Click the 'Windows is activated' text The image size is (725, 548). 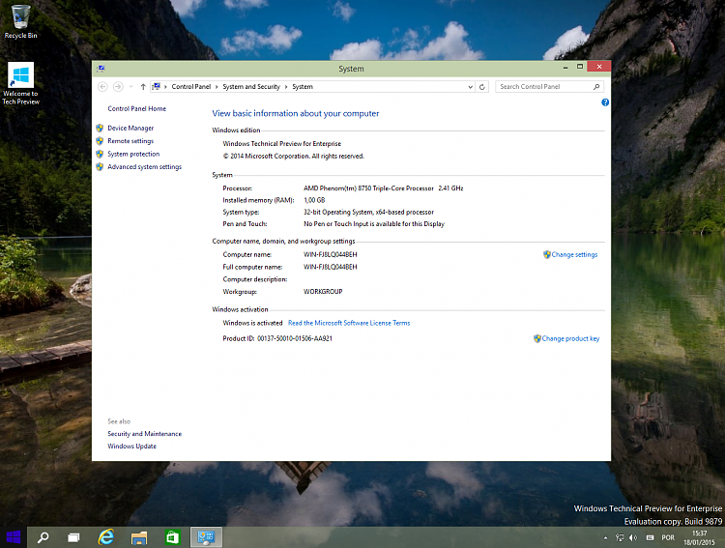point(252,323)
